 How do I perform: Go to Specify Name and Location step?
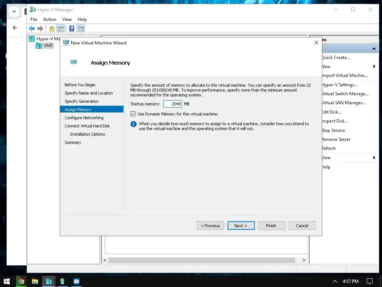(89, 93)
